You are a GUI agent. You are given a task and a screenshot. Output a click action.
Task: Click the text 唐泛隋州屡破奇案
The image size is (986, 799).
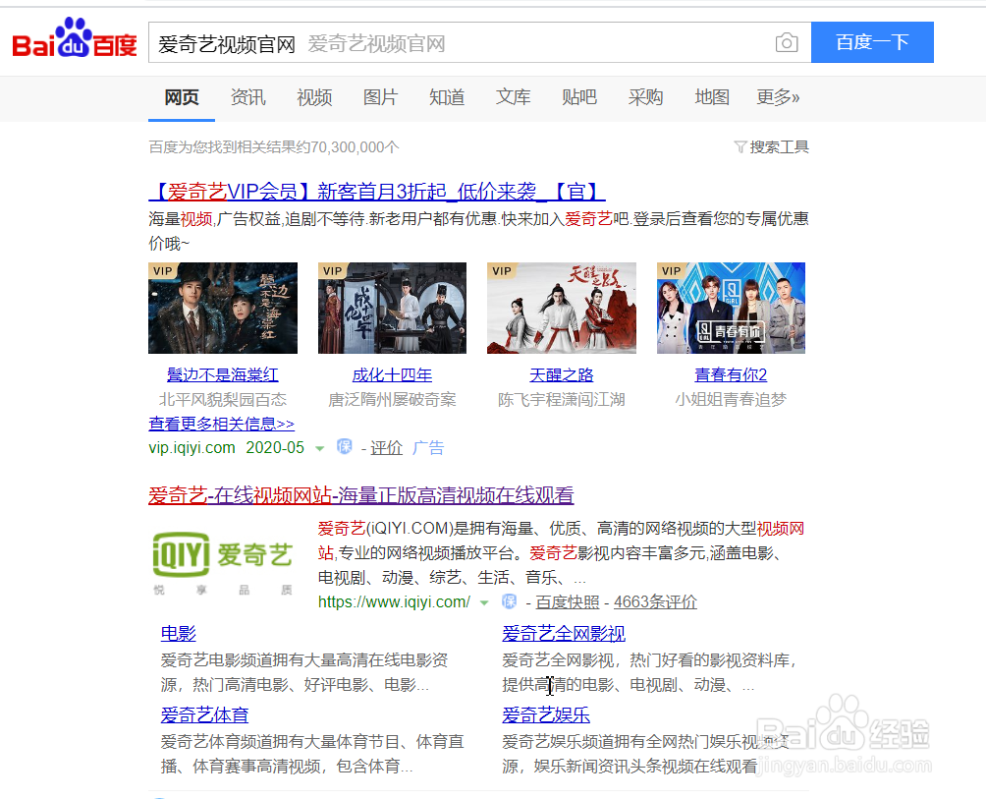(x=393, y=399)
